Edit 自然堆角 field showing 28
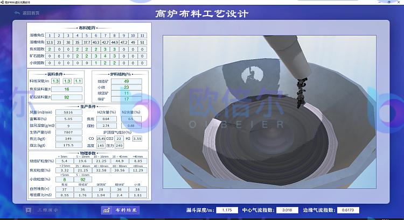 pyautogui.click(x=101, y=189)
